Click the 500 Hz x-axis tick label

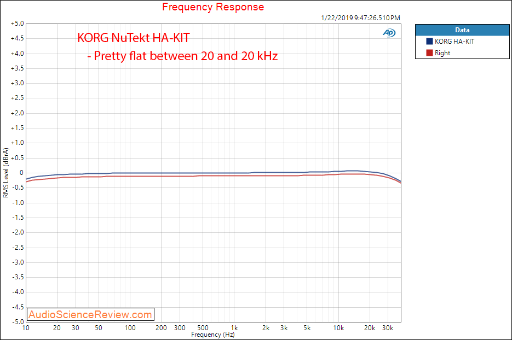pyautogui.click(x=203, y=328)
